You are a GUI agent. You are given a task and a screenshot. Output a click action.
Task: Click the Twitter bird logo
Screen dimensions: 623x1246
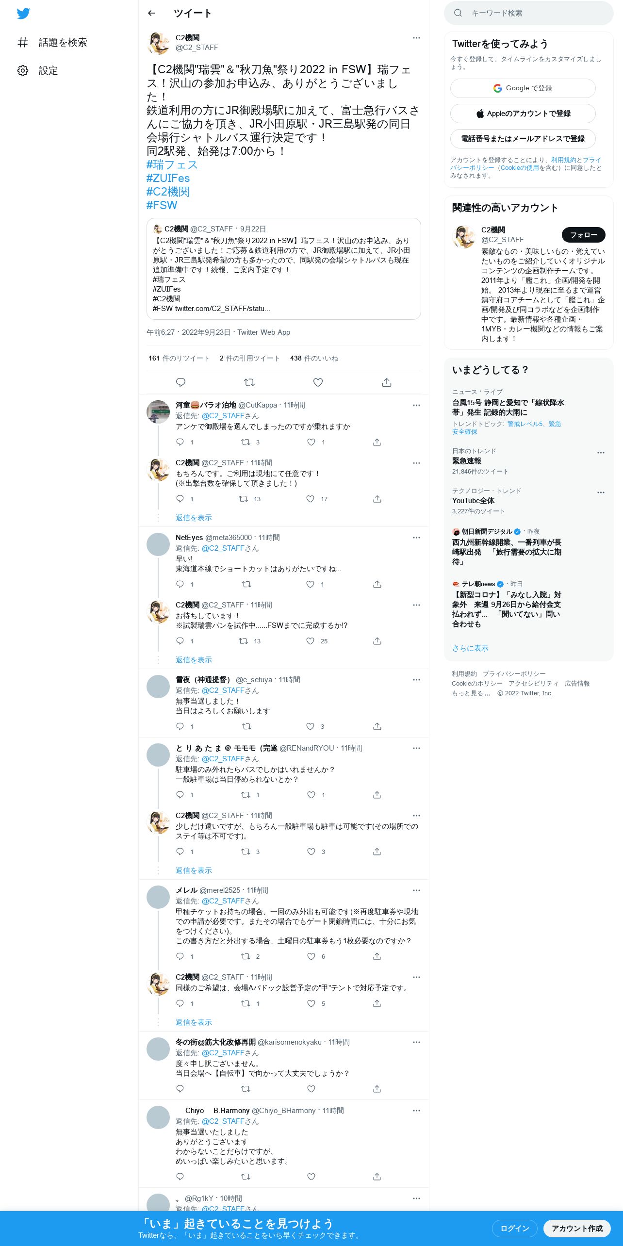[23, 14]
